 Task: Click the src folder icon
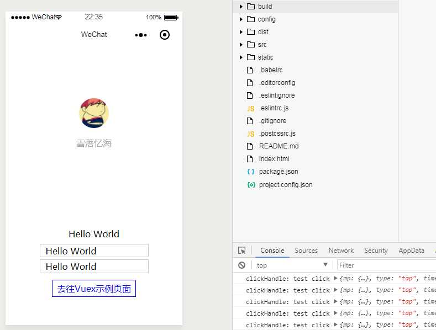251,45
